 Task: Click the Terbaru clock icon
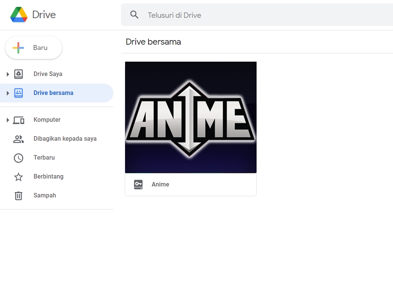[19, 158]
